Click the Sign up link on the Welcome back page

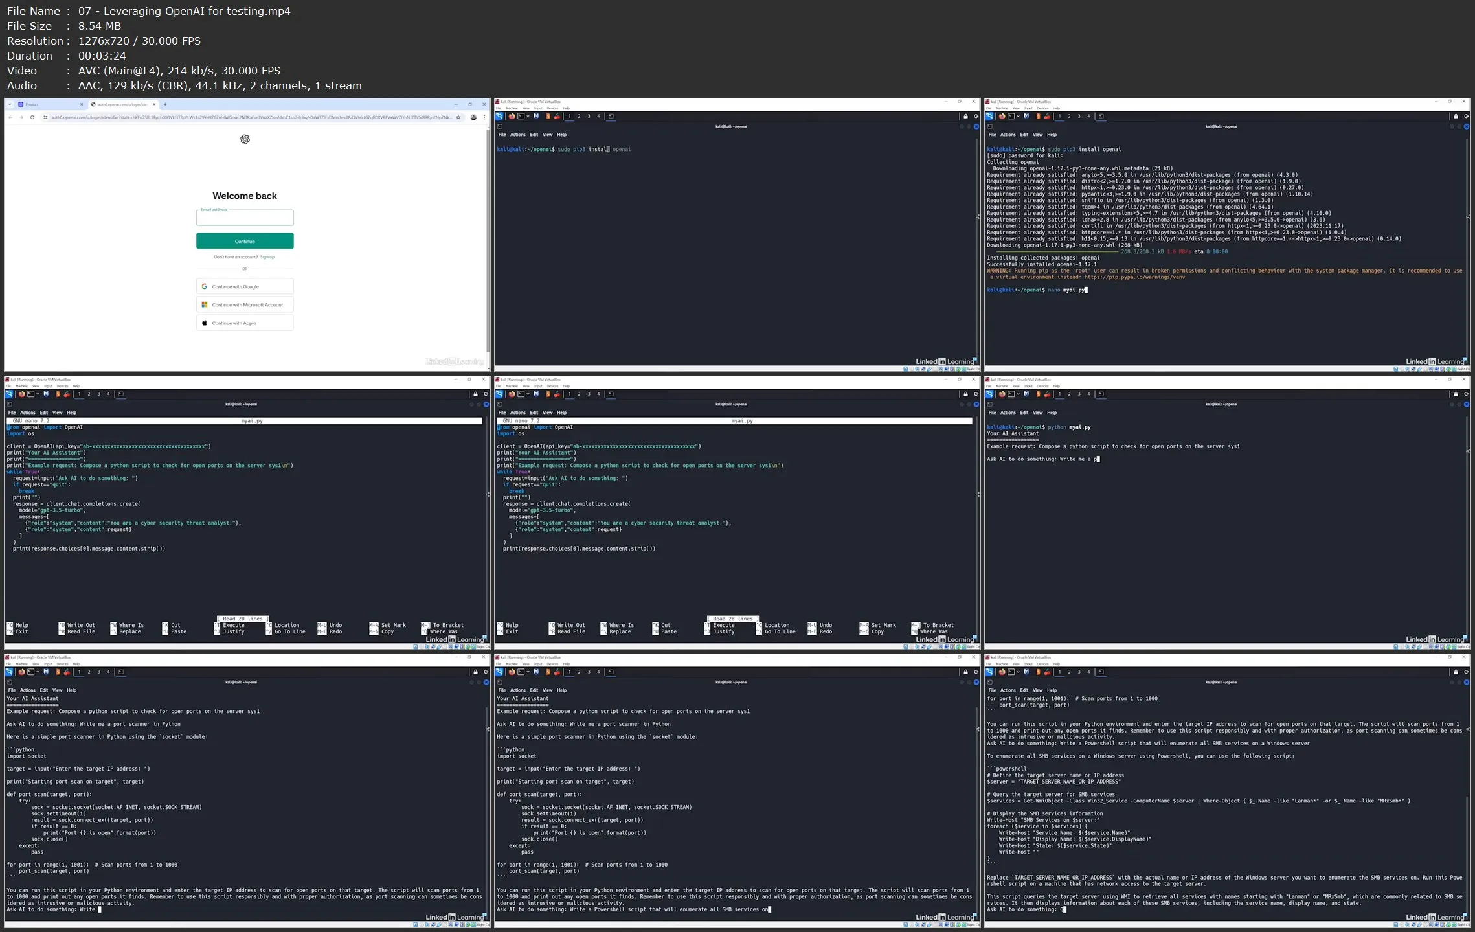point(267,257)
